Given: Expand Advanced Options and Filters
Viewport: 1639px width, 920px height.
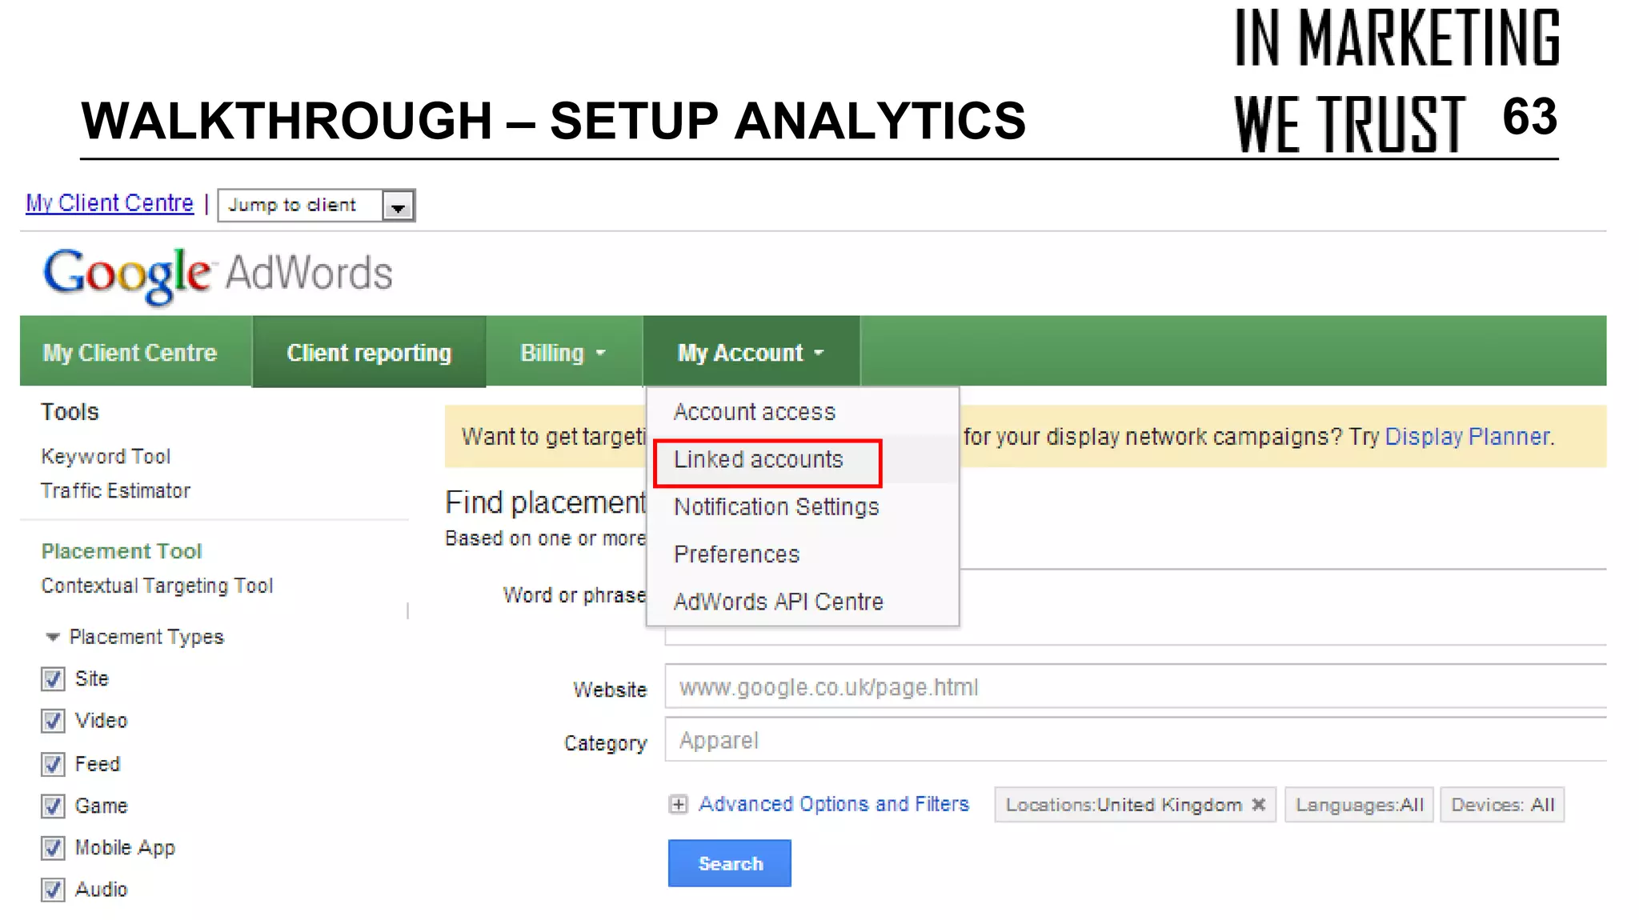Looking at the screenshot, I should click(834, 804).
